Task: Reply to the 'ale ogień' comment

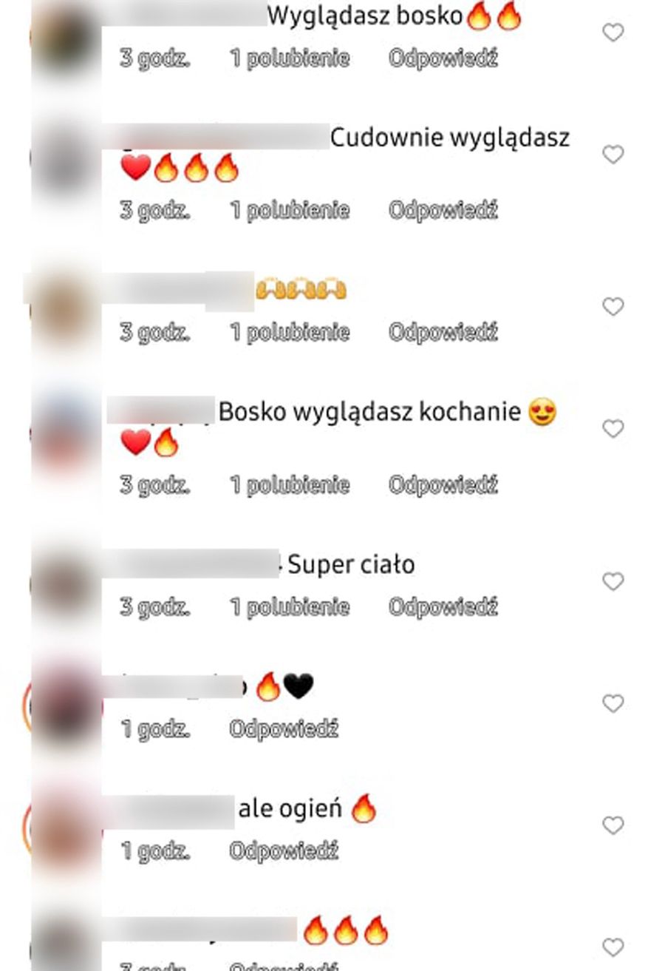Action: [284, 851]
